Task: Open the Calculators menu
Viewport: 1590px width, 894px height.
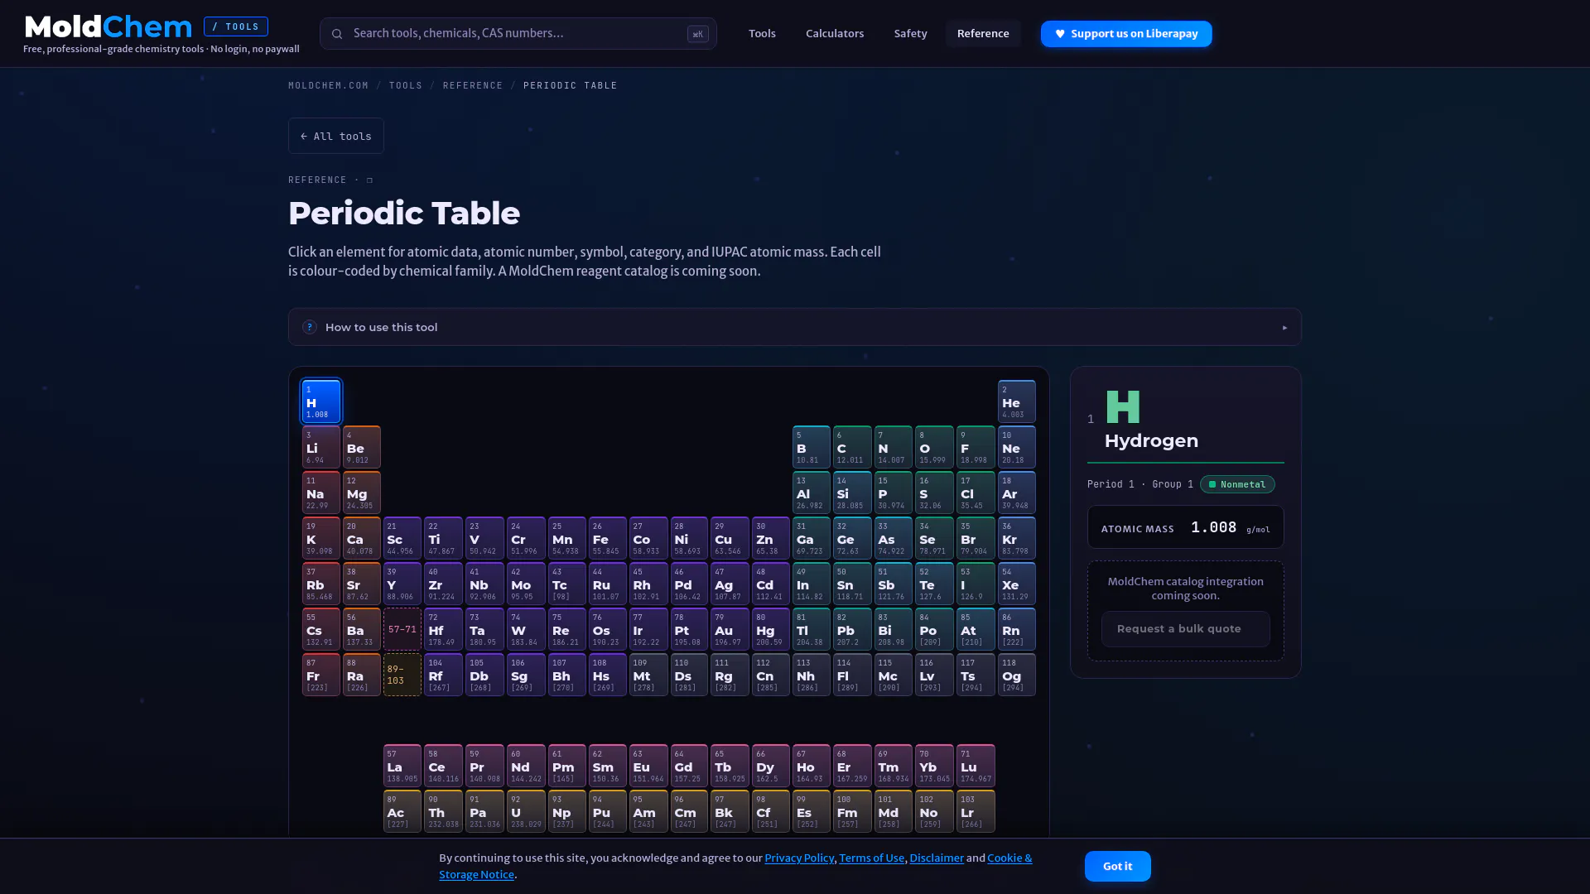Action: point(835,34)
